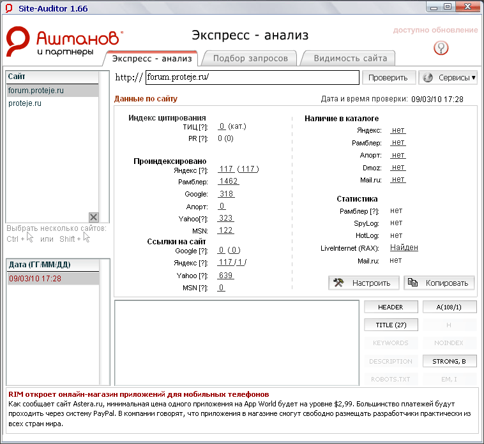Select the 09/03/10 17:28 date entry
484x444 pixels.
coord(35,279)
